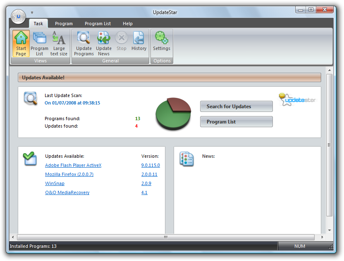Click the "Programs found:" label
This screenshot has width=344, height=261.
tap(62, 119)
